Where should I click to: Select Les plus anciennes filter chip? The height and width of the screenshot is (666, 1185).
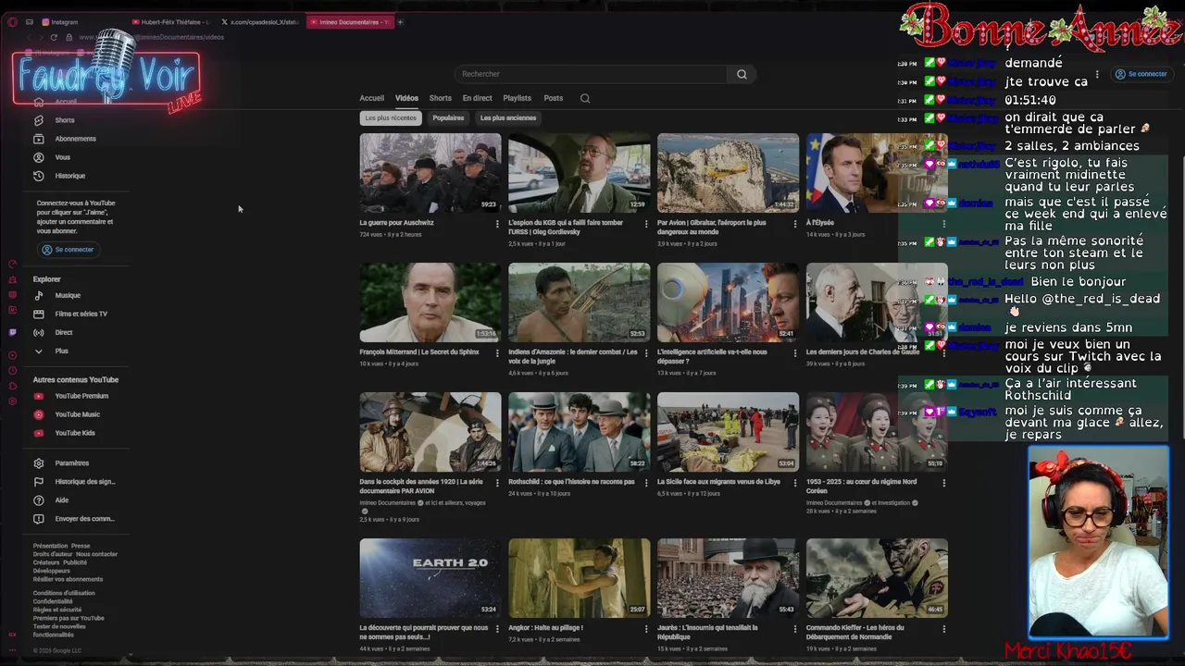coord(508,118)
